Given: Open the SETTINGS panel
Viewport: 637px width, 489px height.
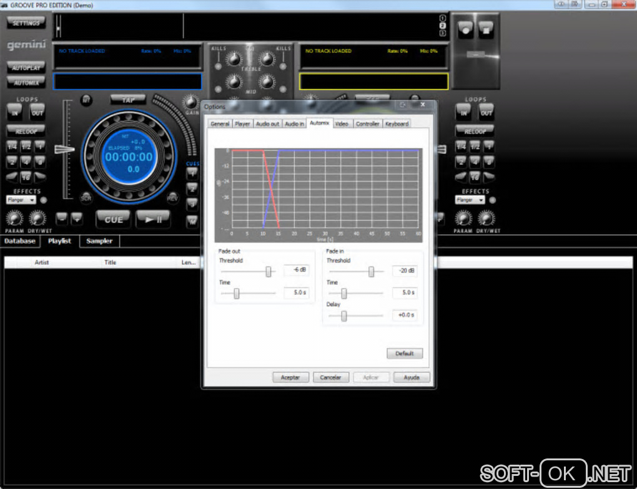Looking at the screenshot, I should tap(26, 22).
